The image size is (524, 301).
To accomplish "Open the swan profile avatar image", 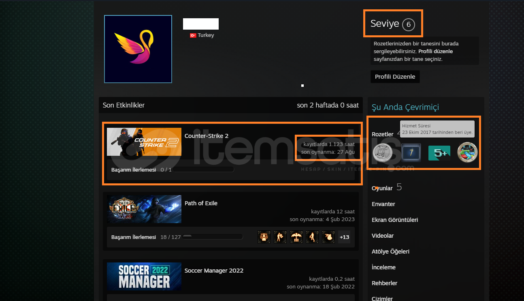I will coord(138,49).
